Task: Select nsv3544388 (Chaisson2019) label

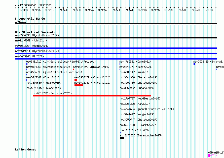Action: pos(138,77)
